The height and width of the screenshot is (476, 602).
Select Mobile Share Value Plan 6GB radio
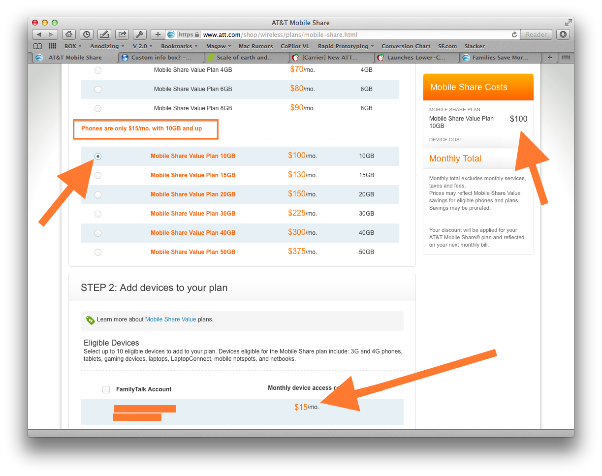98,90
